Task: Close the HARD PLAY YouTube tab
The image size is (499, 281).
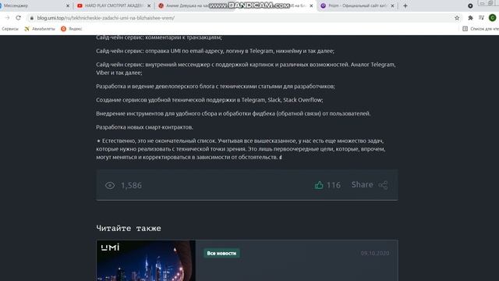Action: [149, 5]
